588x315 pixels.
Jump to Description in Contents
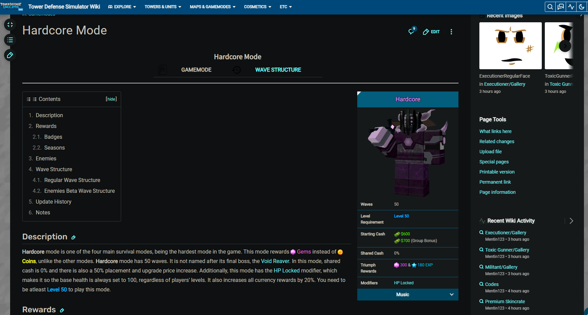[x=49, y=115]
